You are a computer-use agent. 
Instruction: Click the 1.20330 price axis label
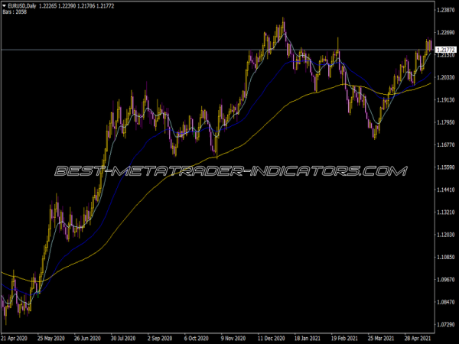click(445, 77)
